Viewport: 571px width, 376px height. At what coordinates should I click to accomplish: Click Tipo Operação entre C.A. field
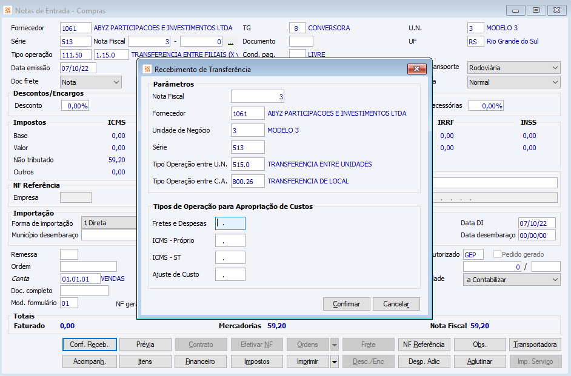pos(248,181)
